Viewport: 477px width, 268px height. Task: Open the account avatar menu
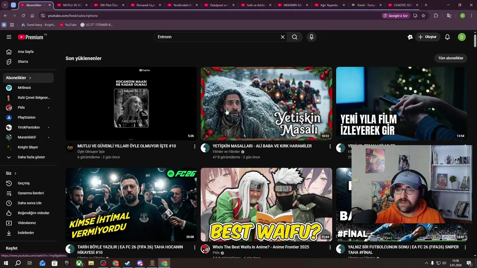[462, 37]
